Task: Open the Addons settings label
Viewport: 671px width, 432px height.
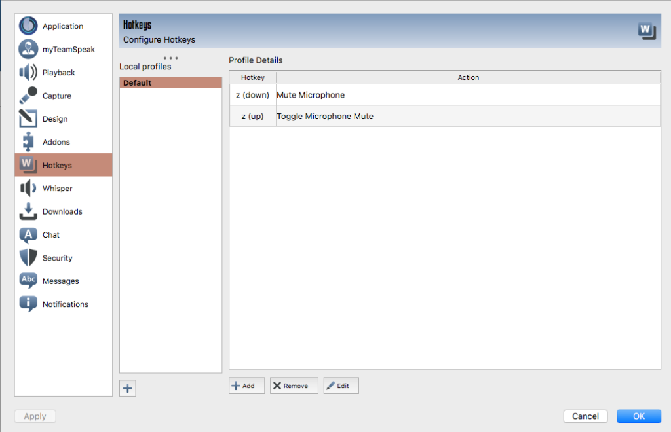Action: pyautogui.click(x=56, y=142)
